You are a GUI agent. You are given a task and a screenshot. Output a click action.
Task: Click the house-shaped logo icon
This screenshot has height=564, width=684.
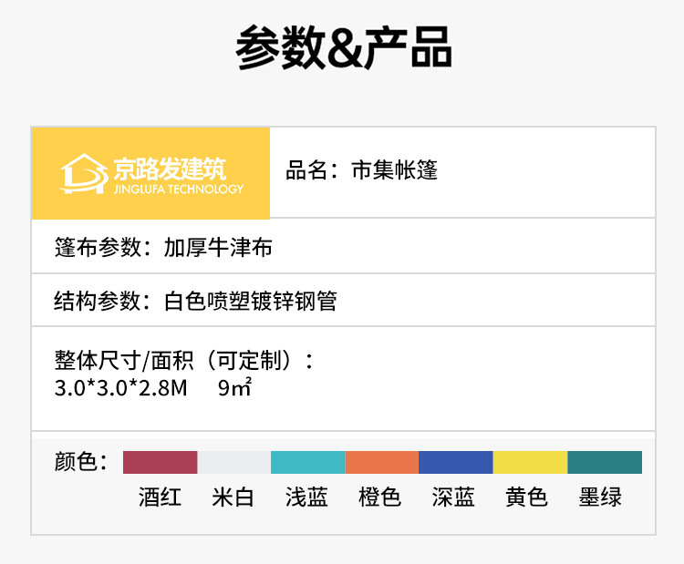point(84,173)
